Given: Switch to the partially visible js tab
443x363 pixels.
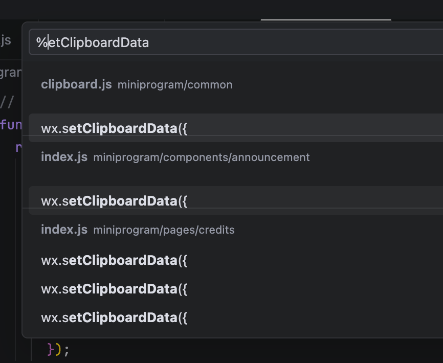Looking at the screenshot, I should coord(6,40).
